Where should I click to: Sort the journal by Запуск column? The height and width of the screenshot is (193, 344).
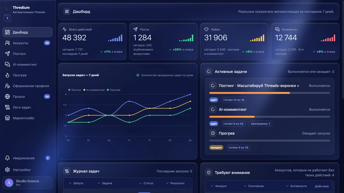pos(76,183)
